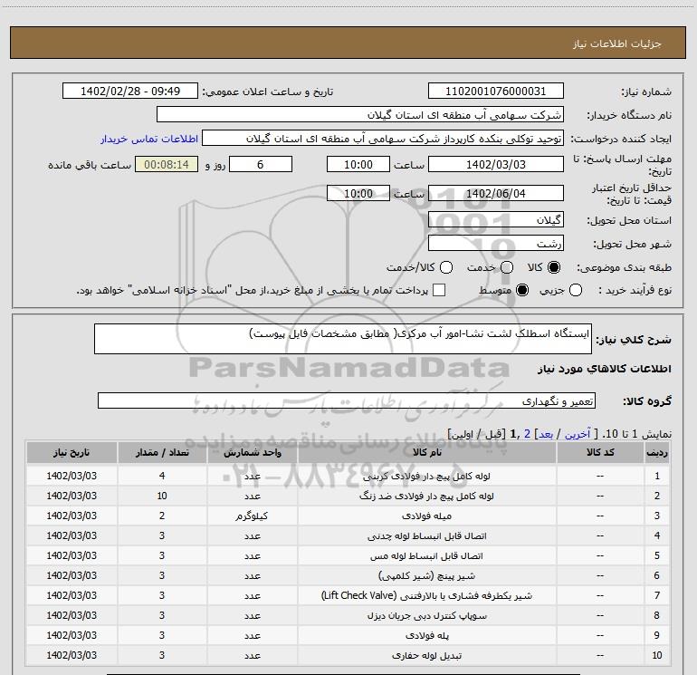Select the متوسط purchase type radio
697x675 pixels.
pos(522,290)
